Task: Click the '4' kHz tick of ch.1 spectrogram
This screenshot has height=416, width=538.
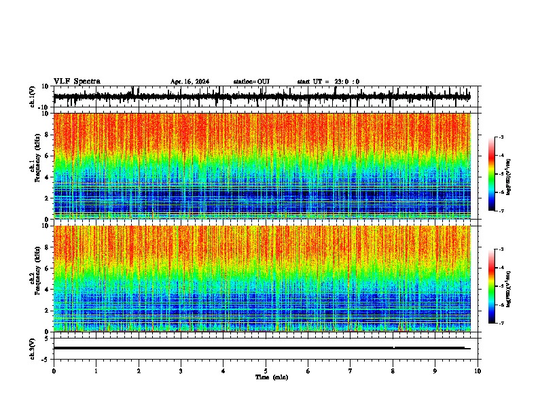Action: pyautogui.click(x=48, y=177)
